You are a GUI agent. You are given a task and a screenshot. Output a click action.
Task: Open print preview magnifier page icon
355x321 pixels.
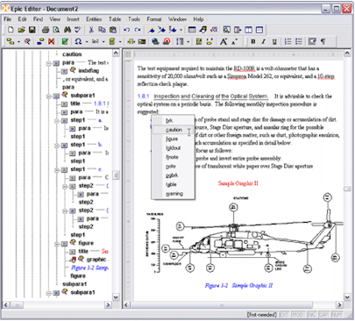[x=56, y=30]
